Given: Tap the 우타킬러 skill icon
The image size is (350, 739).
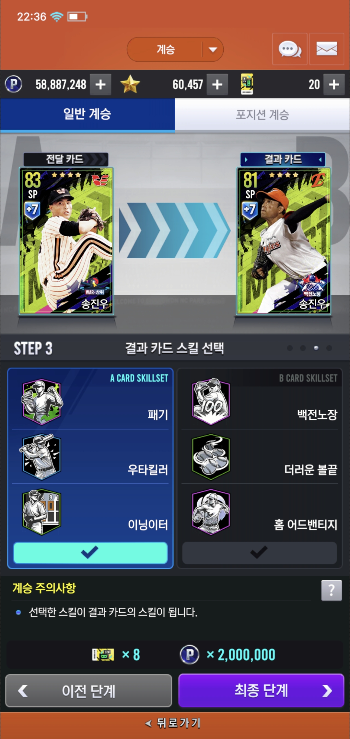Looking at the screenshot, I should click(x=41, y=457).
